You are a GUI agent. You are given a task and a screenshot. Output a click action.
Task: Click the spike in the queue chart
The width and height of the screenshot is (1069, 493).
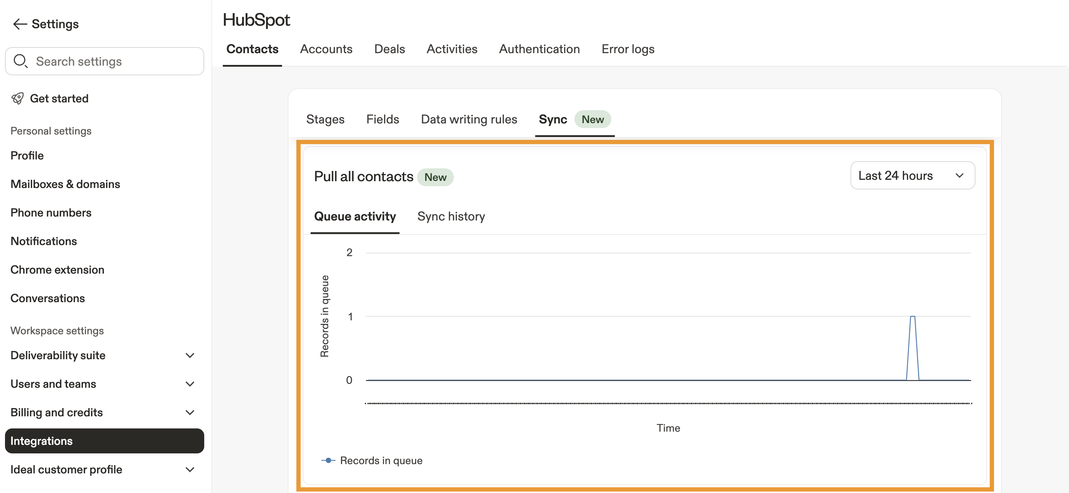(x=912, y=317)
